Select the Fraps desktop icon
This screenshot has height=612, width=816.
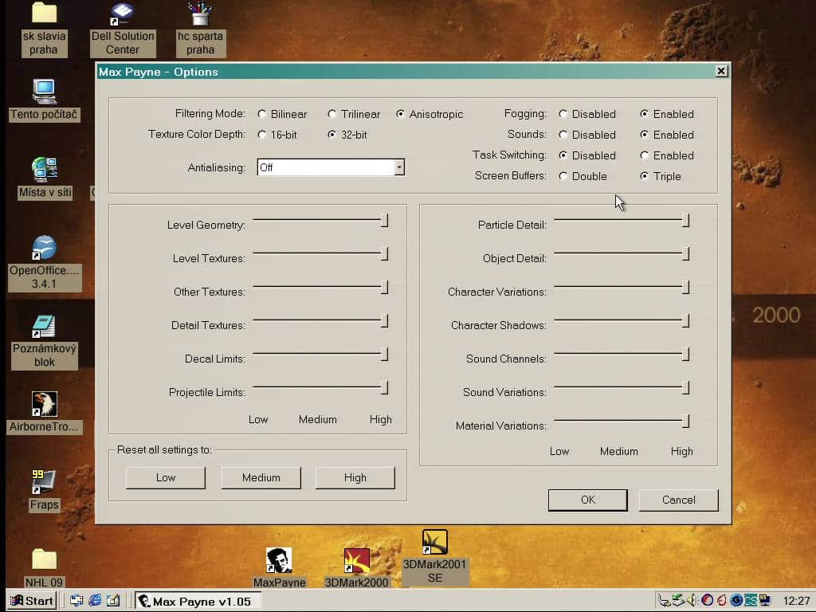point(44,482)
